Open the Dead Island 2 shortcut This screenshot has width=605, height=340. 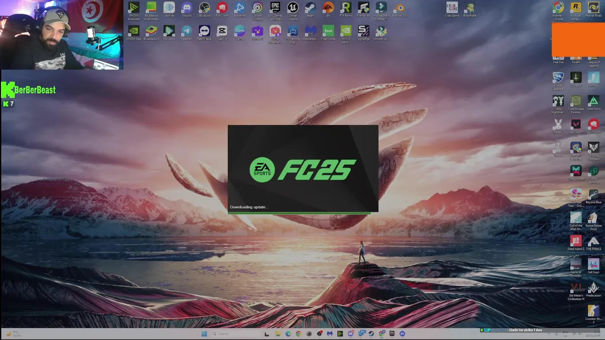coord(576,243)
